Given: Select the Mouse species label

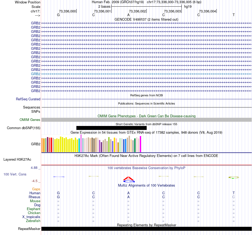Looking at the screenshot, I should pyautogui.click(x=35, y=201).
